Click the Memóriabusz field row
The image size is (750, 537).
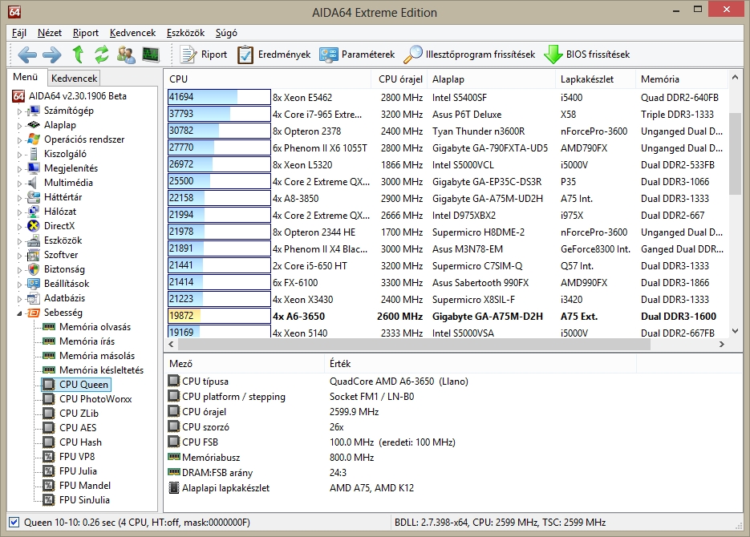click(x=400, y=457)
